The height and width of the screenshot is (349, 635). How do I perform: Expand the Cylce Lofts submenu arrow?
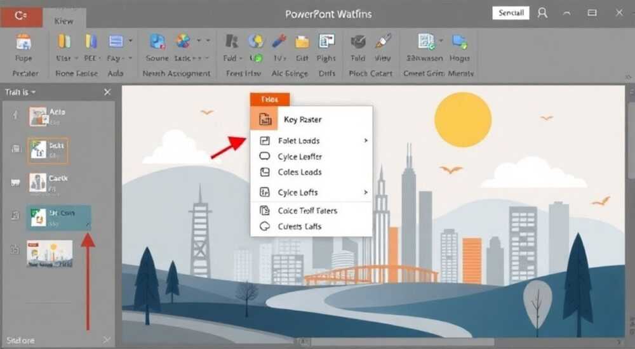pyautogui.click(x=366, y=192)
